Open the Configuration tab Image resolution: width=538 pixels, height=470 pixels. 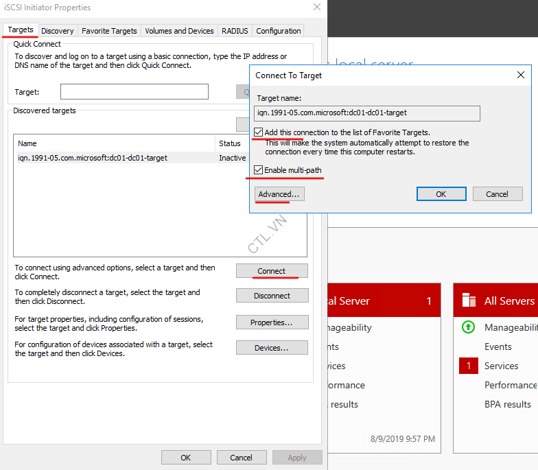click(278, 31)
